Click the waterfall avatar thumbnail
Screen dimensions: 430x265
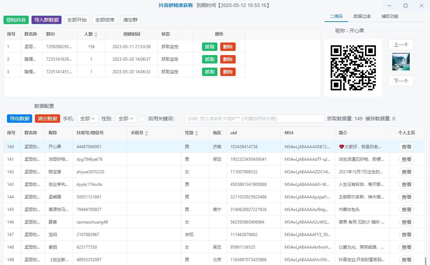[x=401, y=62]
